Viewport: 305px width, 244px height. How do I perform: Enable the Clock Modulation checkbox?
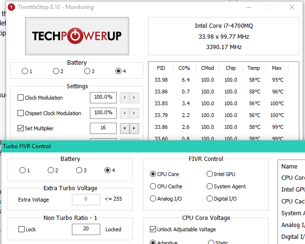20,97
